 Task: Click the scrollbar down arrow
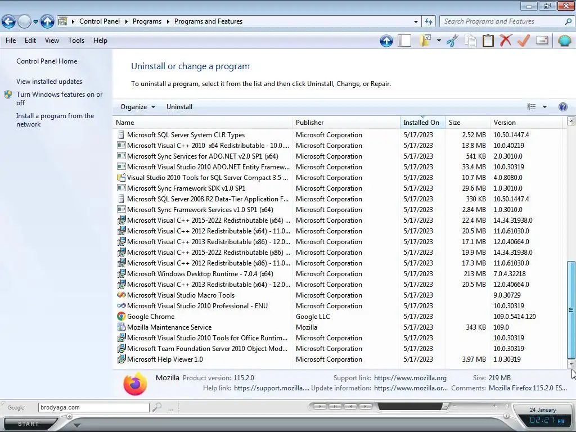[x=571, y=364]
